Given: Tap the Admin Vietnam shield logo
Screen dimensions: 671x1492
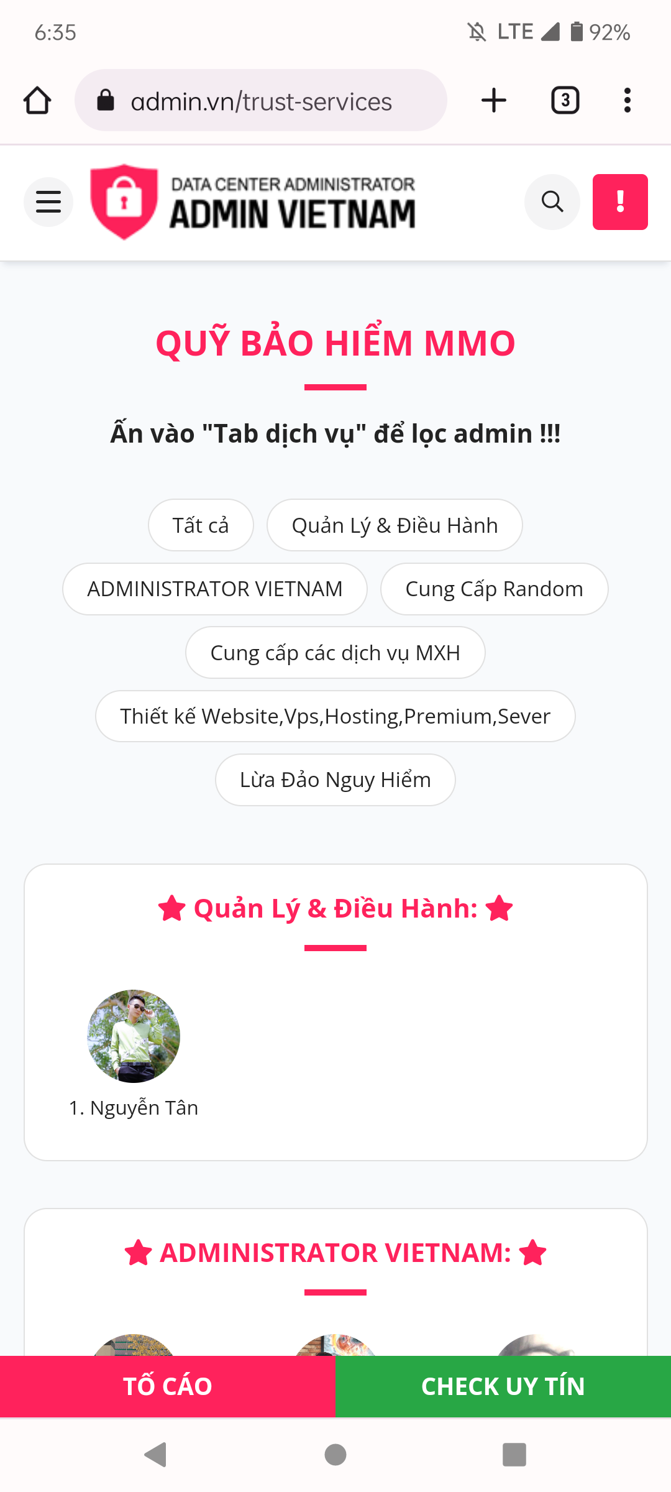Looking at the screenshot, I should click(124, 201).
